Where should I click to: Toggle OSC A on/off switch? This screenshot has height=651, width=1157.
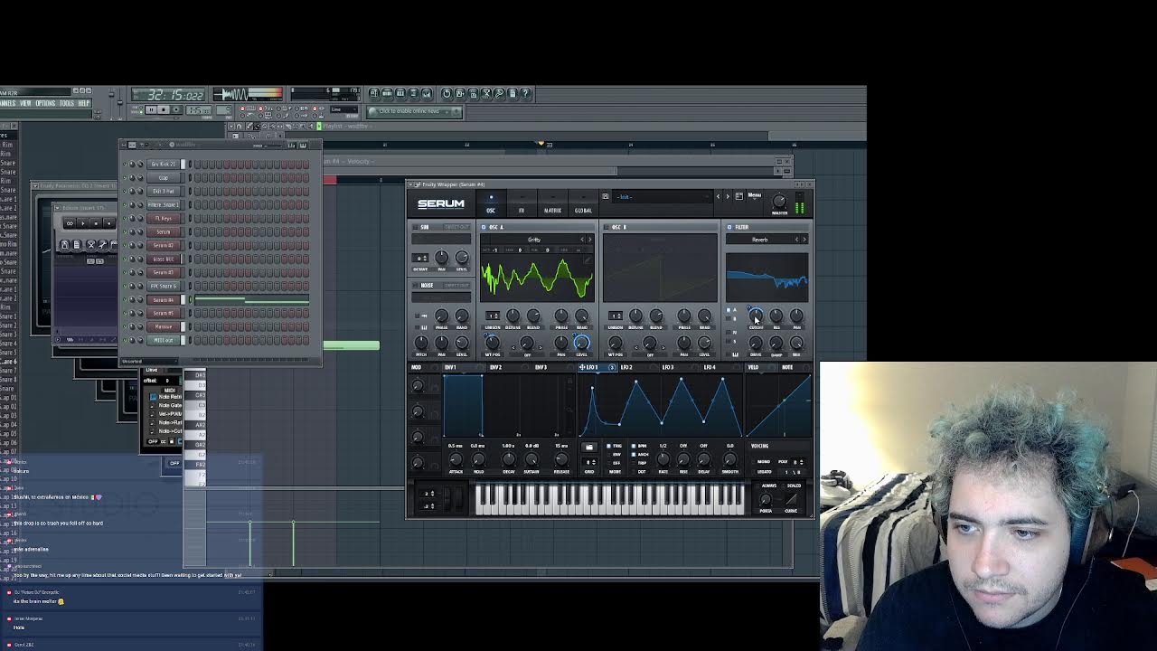tap(484, 227)
